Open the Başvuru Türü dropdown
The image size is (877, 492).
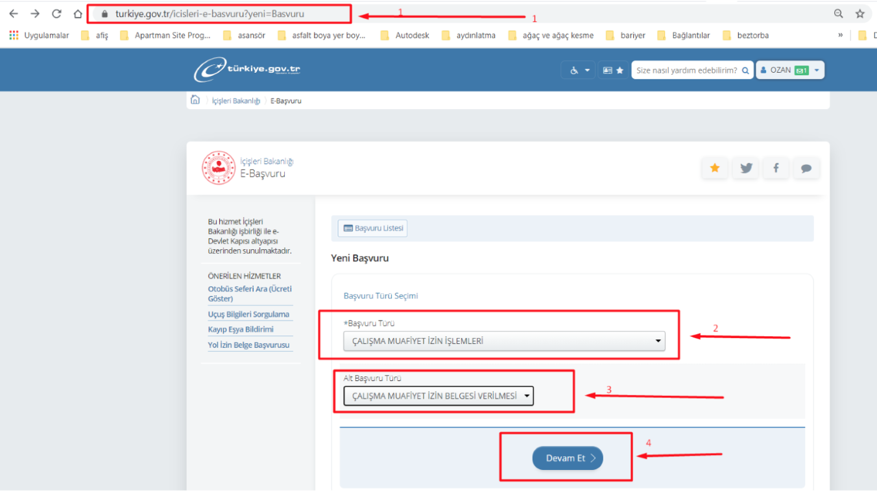tap(503, 341)
